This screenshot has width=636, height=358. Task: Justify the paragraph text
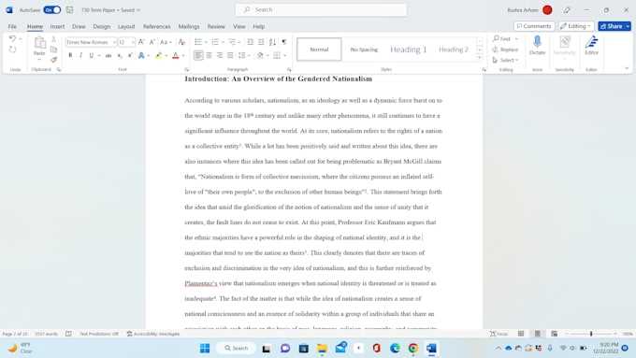coord(230,55)
